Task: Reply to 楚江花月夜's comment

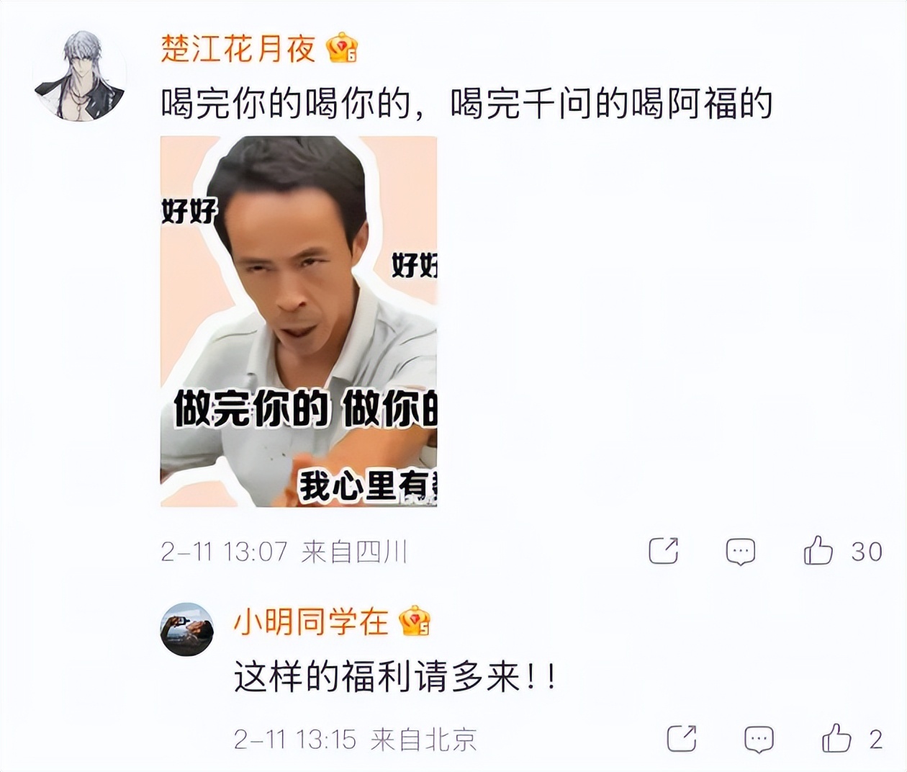Action: [x=741, y=552]
